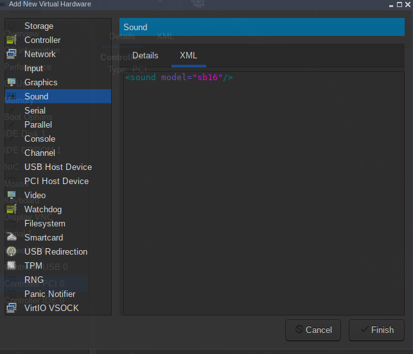Select Network hardware type
This screenshot has width=413, height=354.
(58, 54)
